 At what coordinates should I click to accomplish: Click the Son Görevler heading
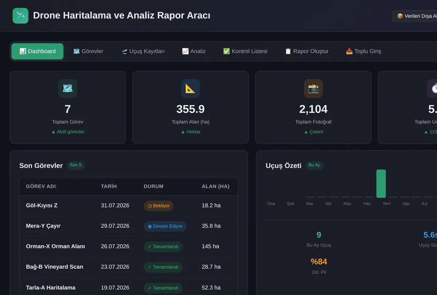click(41, 166)
